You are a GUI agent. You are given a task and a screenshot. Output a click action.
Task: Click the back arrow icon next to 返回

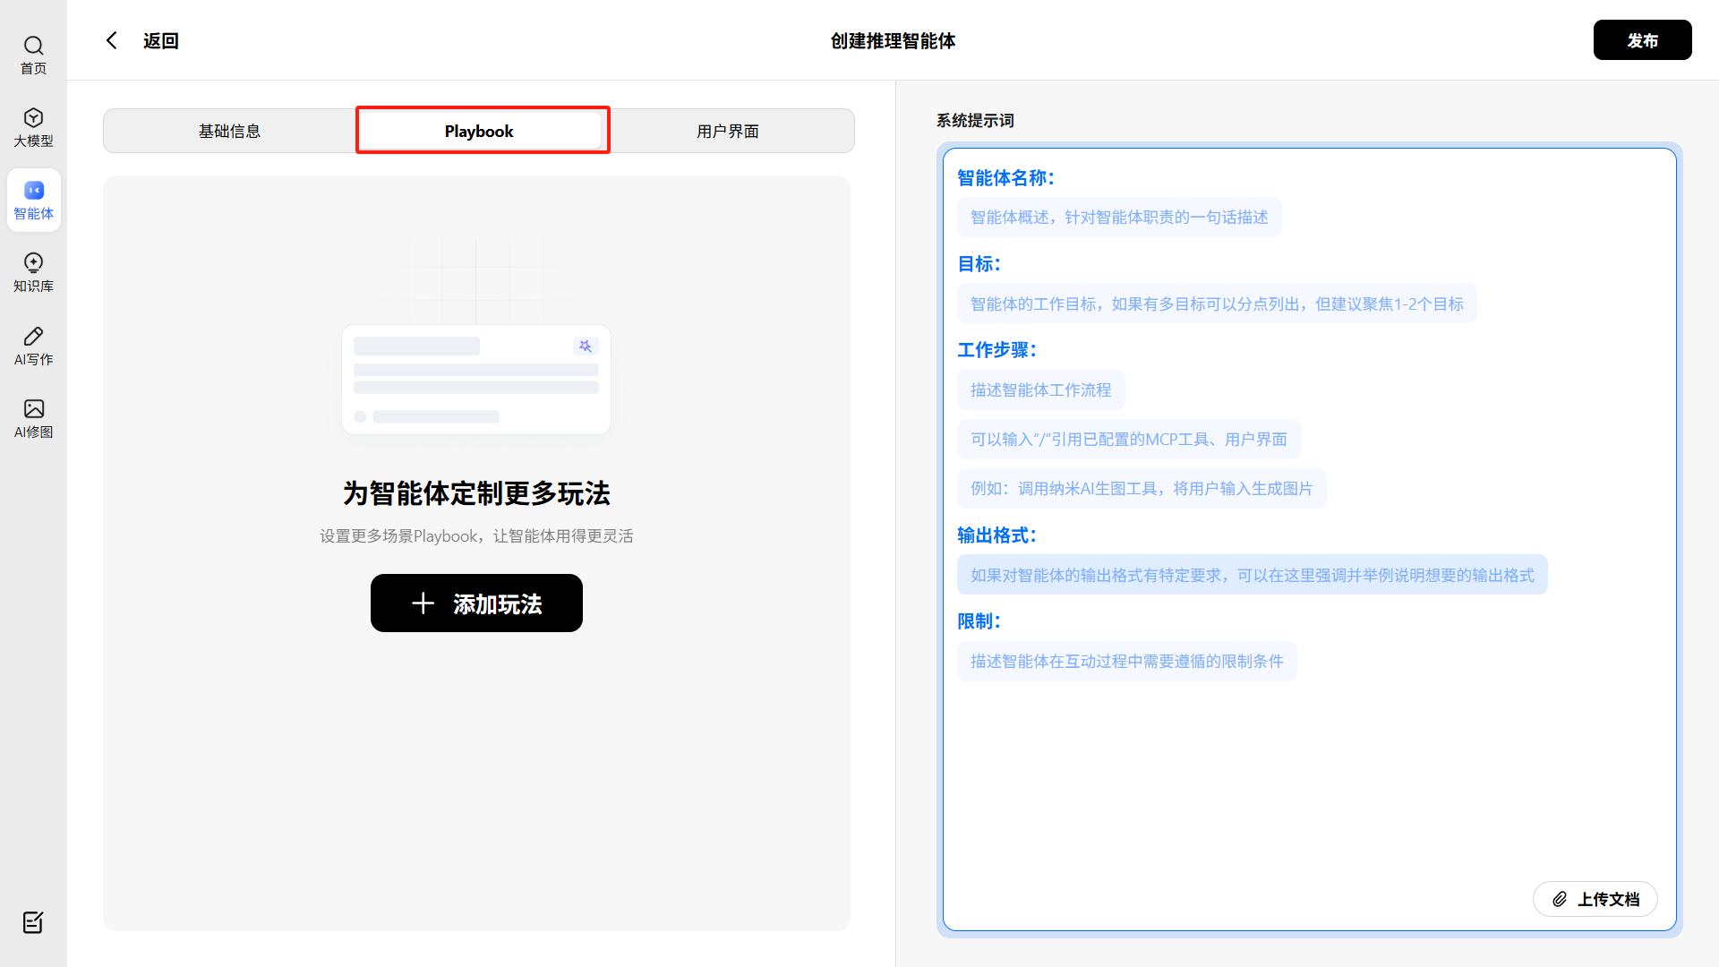coord(112,40)
